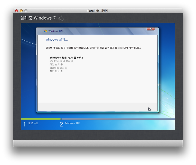Close the Windows 설치 dialog with its X button
Viewport: 196px width, 165px height.
[x=151, y=29]
